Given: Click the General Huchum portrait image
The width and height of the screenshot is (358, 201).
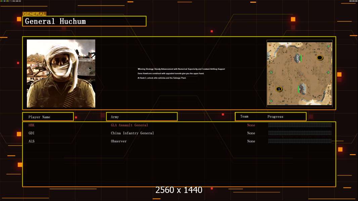Looking at the screenshot, I should pos(61,73).
